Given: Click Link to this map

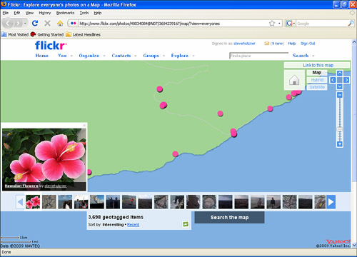Looking at the screenshot, I should coord(318,65).
